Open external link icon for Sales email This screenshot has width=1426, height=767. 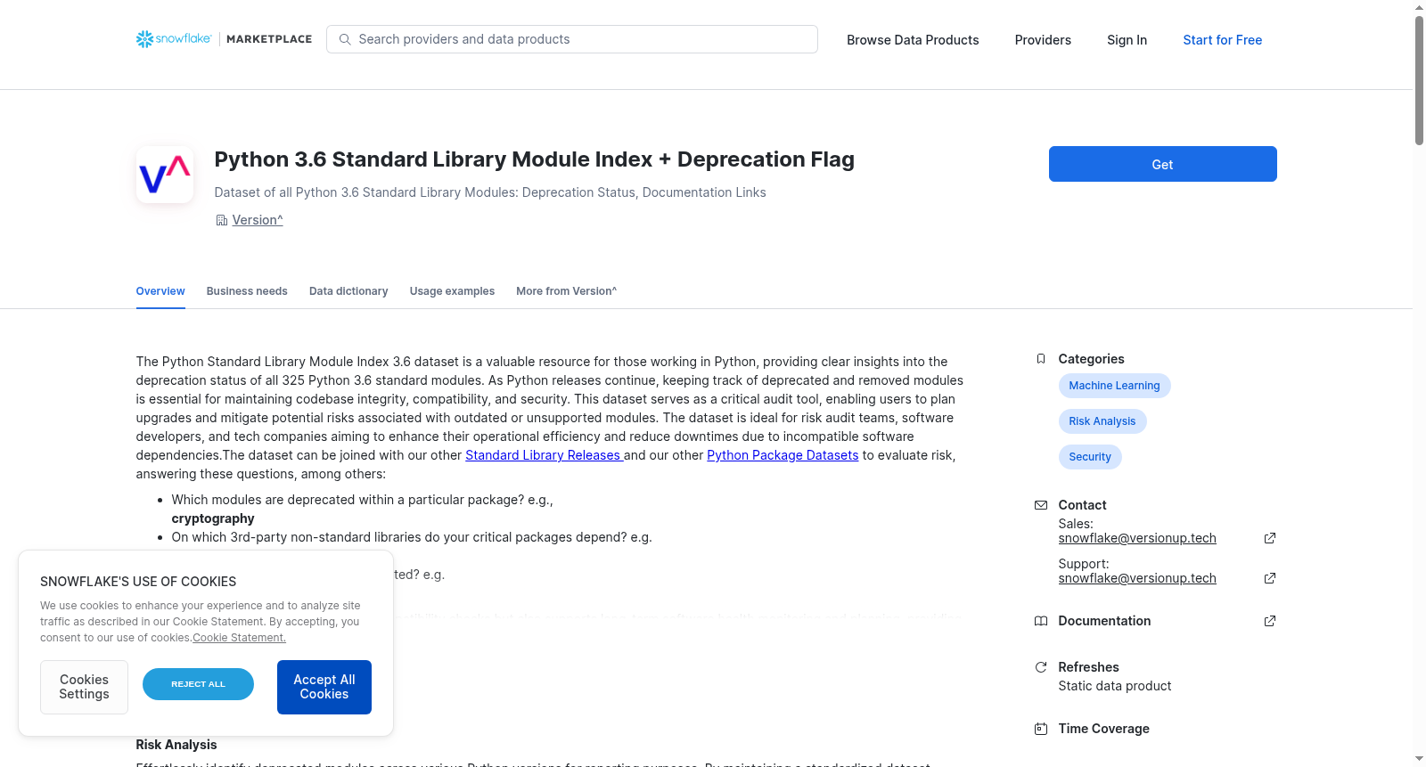coord(1270,538)
